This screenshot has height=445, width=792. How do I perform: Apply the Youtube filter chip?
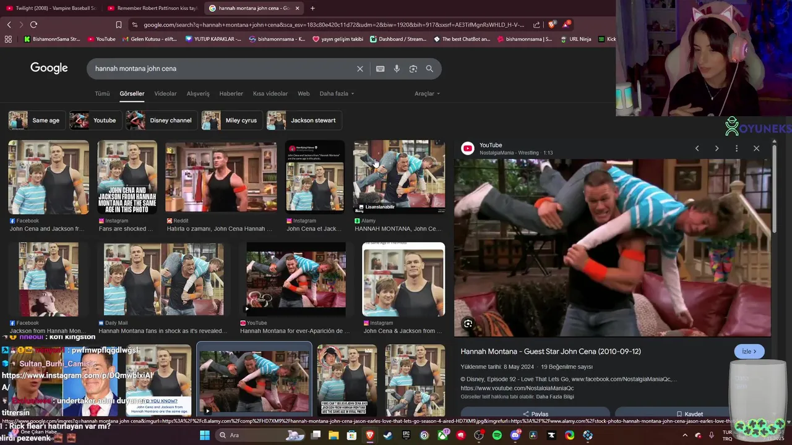coord(96,120)
